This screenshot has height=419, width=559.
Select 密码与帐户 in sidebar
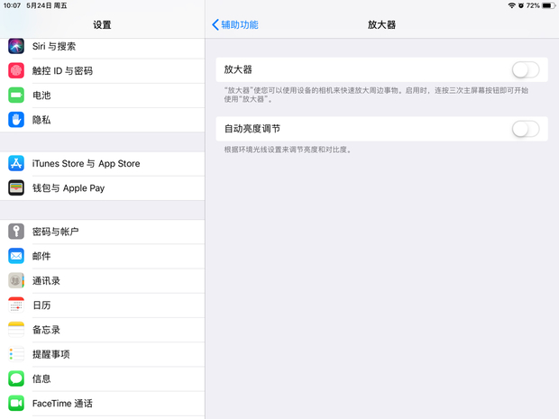click(102, 232)
